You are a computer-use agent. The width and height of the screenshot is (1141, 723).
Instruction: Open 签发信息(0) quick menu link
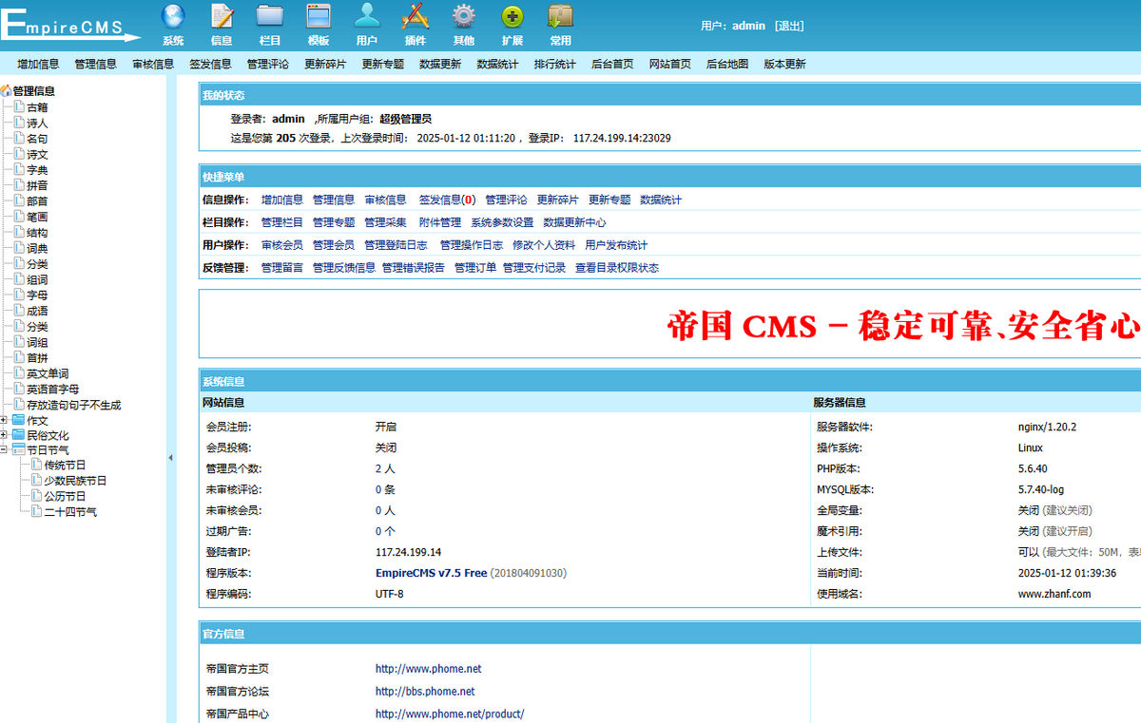click(447, 200)
